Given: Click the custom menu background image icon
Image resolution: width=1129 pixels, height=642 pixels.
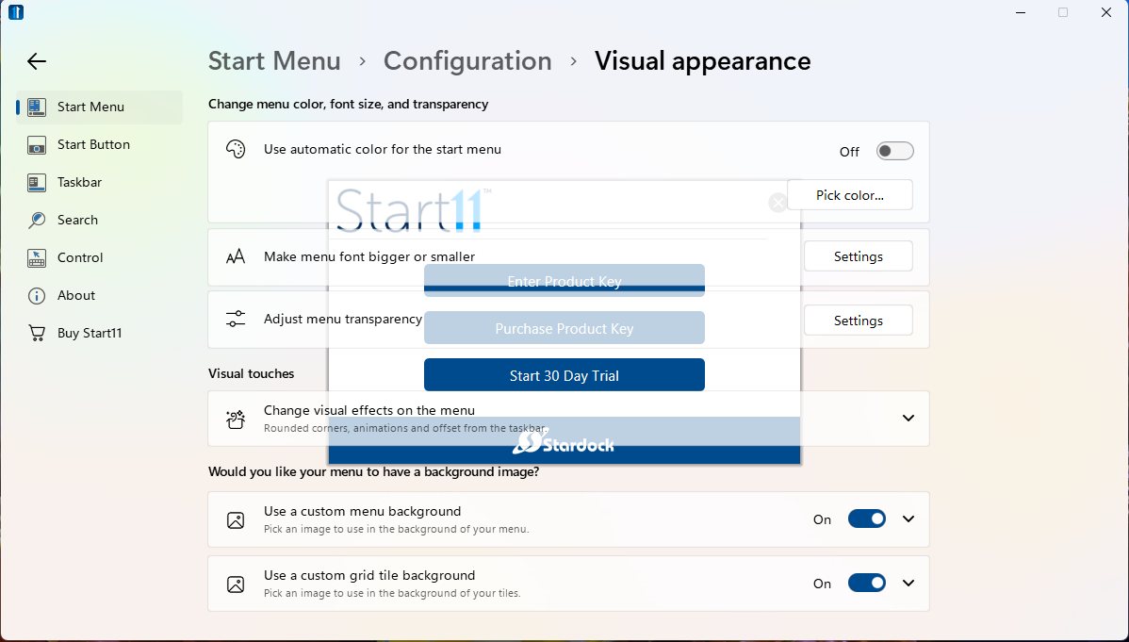Looking at the screenshot, I should pyautogui.click(x=236, y=520).
